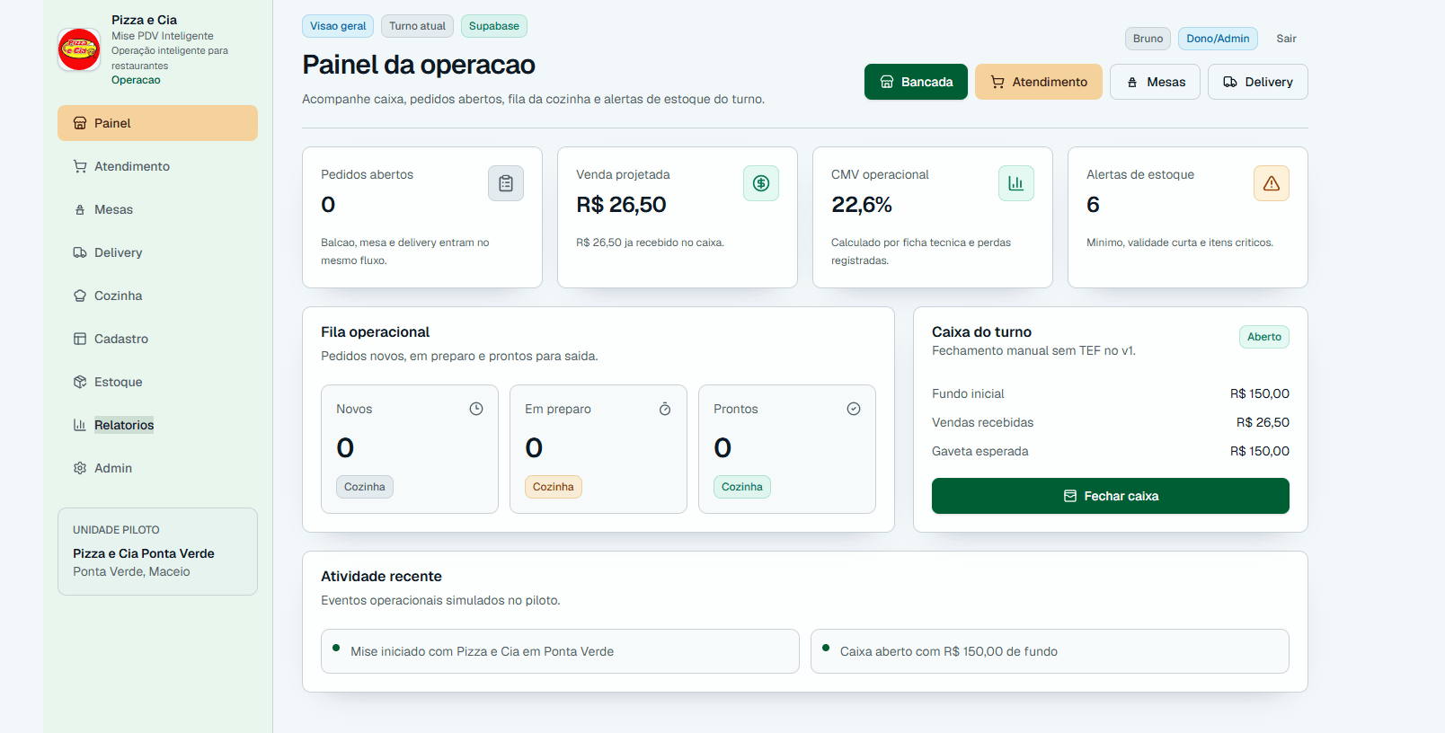Screen dimensions: 1445x733
Task: Click the Estoque box icon in sidebar
Action: coord(80,382)
